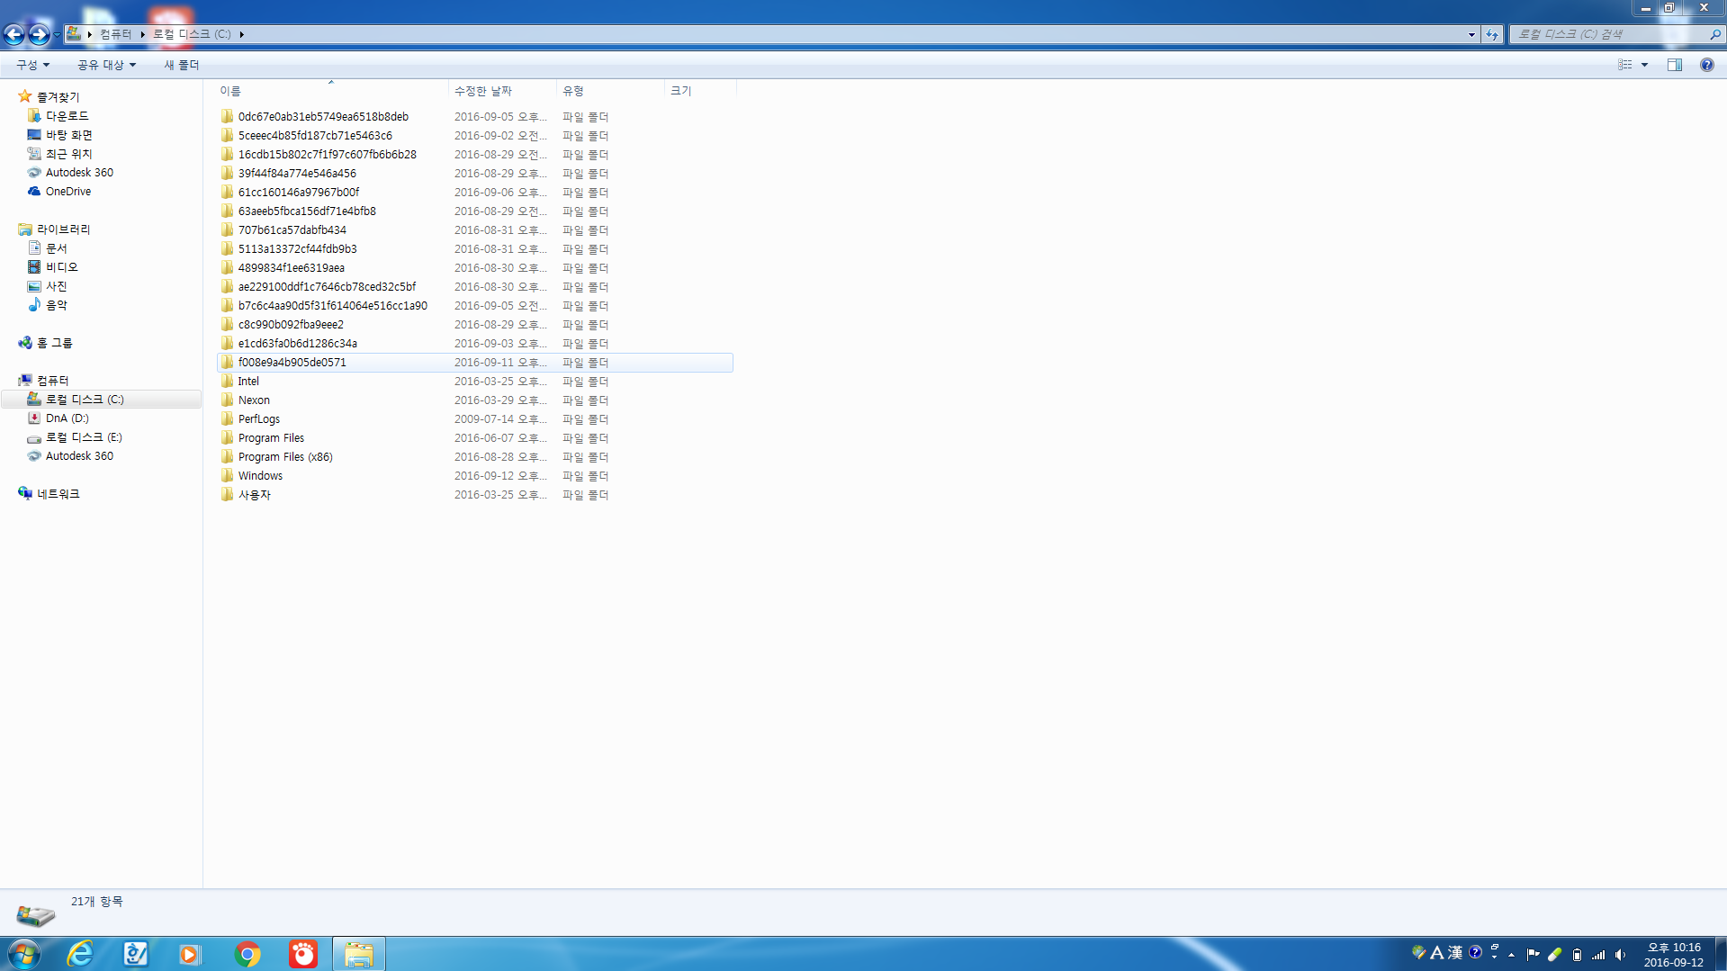Toggle the preview pane button

point(1675,65)
